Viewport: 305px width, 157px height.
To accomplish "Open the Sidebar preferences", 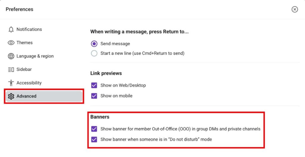I will point(24,70).
